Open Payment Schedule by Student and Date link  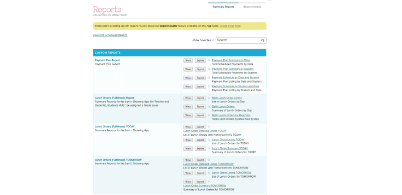tap(236, 86)
